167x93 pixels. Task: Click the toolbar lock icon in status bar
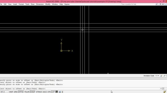tap(165, 92)
